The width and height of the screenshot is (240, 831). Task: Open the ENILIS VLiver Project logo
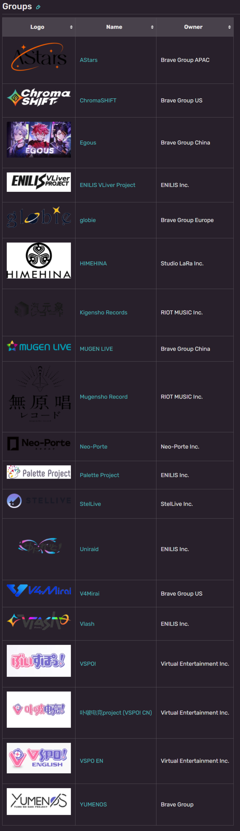pos(39,182)
